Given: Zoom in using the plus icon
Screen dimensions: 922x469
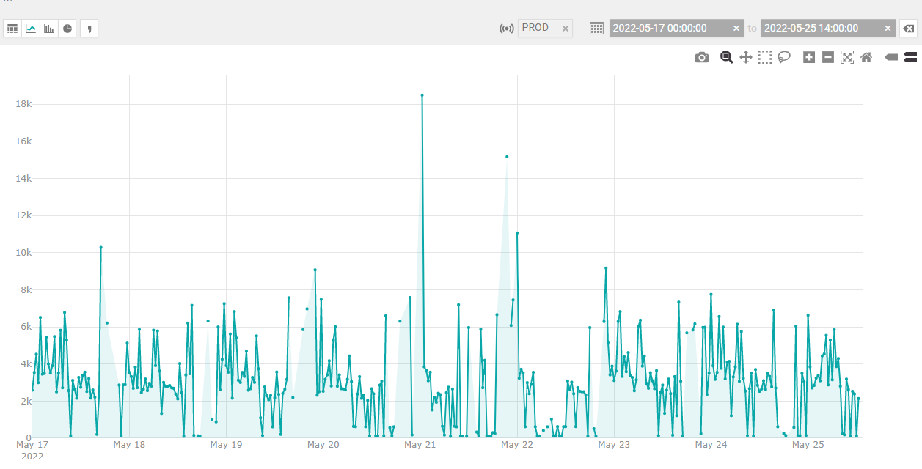Looking at the screenshot, I should (x=808, y=56).
